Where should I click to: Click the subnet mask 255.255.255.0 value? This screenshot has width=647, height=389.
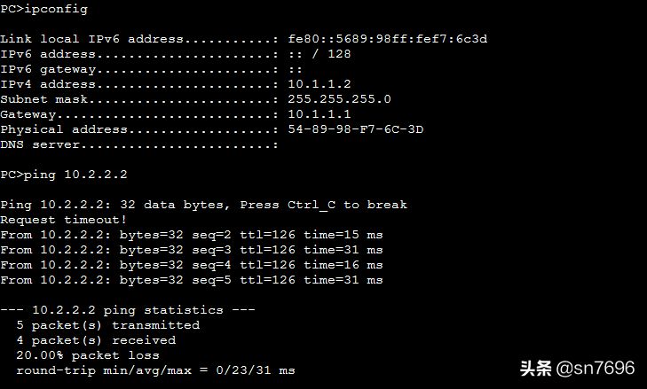[x=339, y=99]
